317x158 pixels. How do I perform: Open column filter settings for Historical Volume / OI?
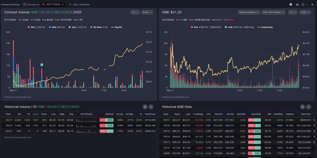(x=145, y=107)
